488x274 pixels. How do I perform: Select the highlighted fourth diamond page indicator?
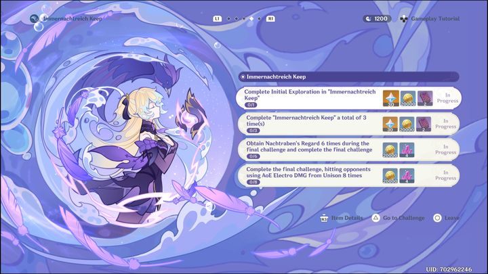[x=251, y=19]
